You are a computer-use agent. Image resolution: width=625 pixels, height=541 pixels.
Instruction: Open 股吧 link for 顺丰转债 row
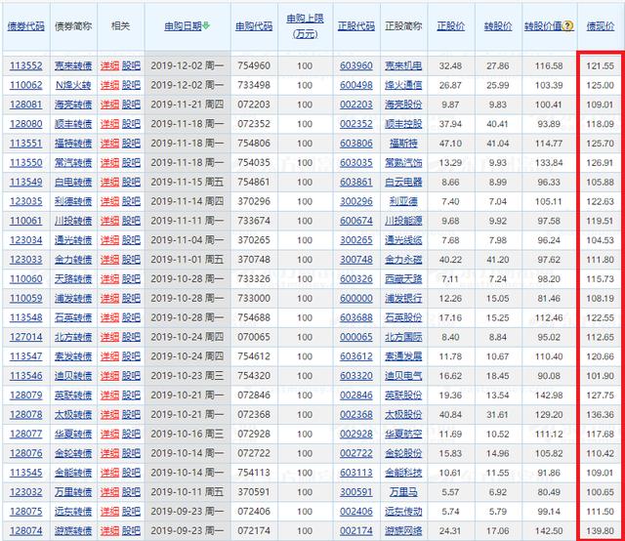click(131, 124)
